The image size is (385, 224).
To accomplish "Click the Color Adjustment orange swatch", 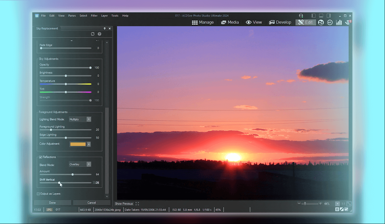I will point(78,144).
